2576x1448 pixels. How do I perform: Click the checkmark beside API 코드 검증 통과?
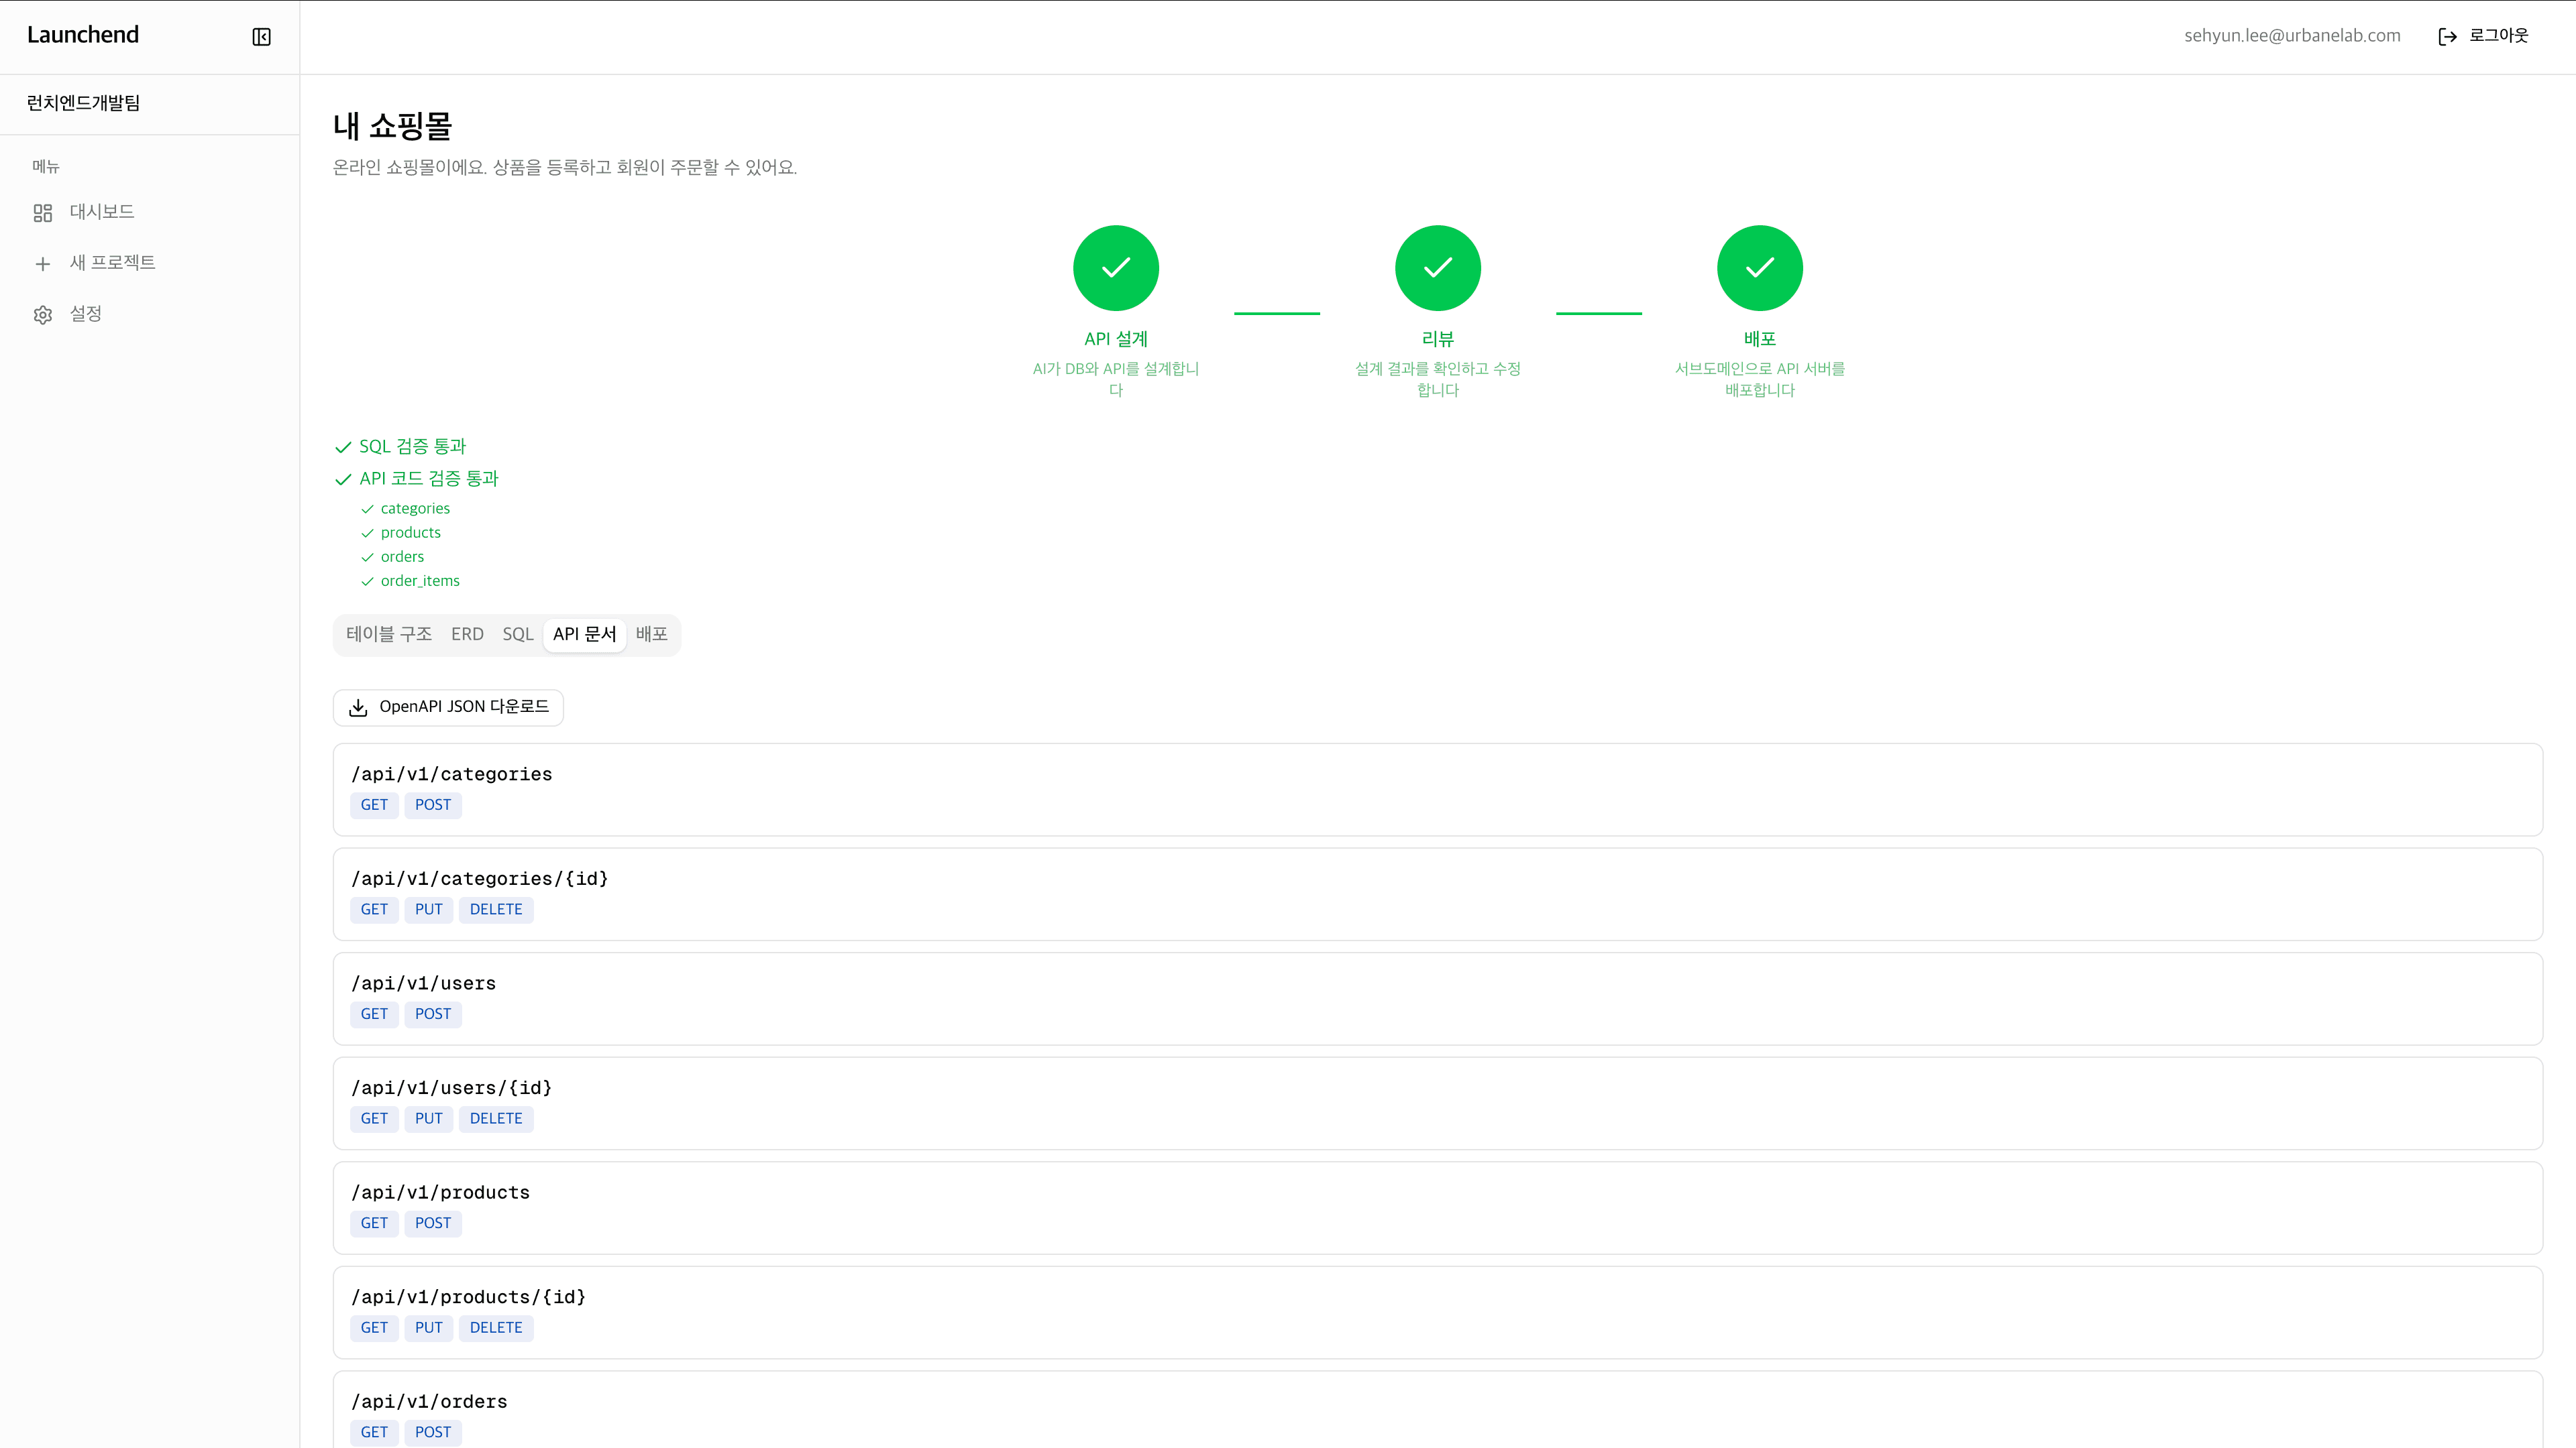pyautogui.click(x=343, y=480)
